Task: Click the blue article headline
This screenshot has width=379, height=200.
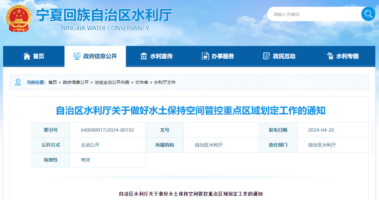Action: tap(191, 111)
